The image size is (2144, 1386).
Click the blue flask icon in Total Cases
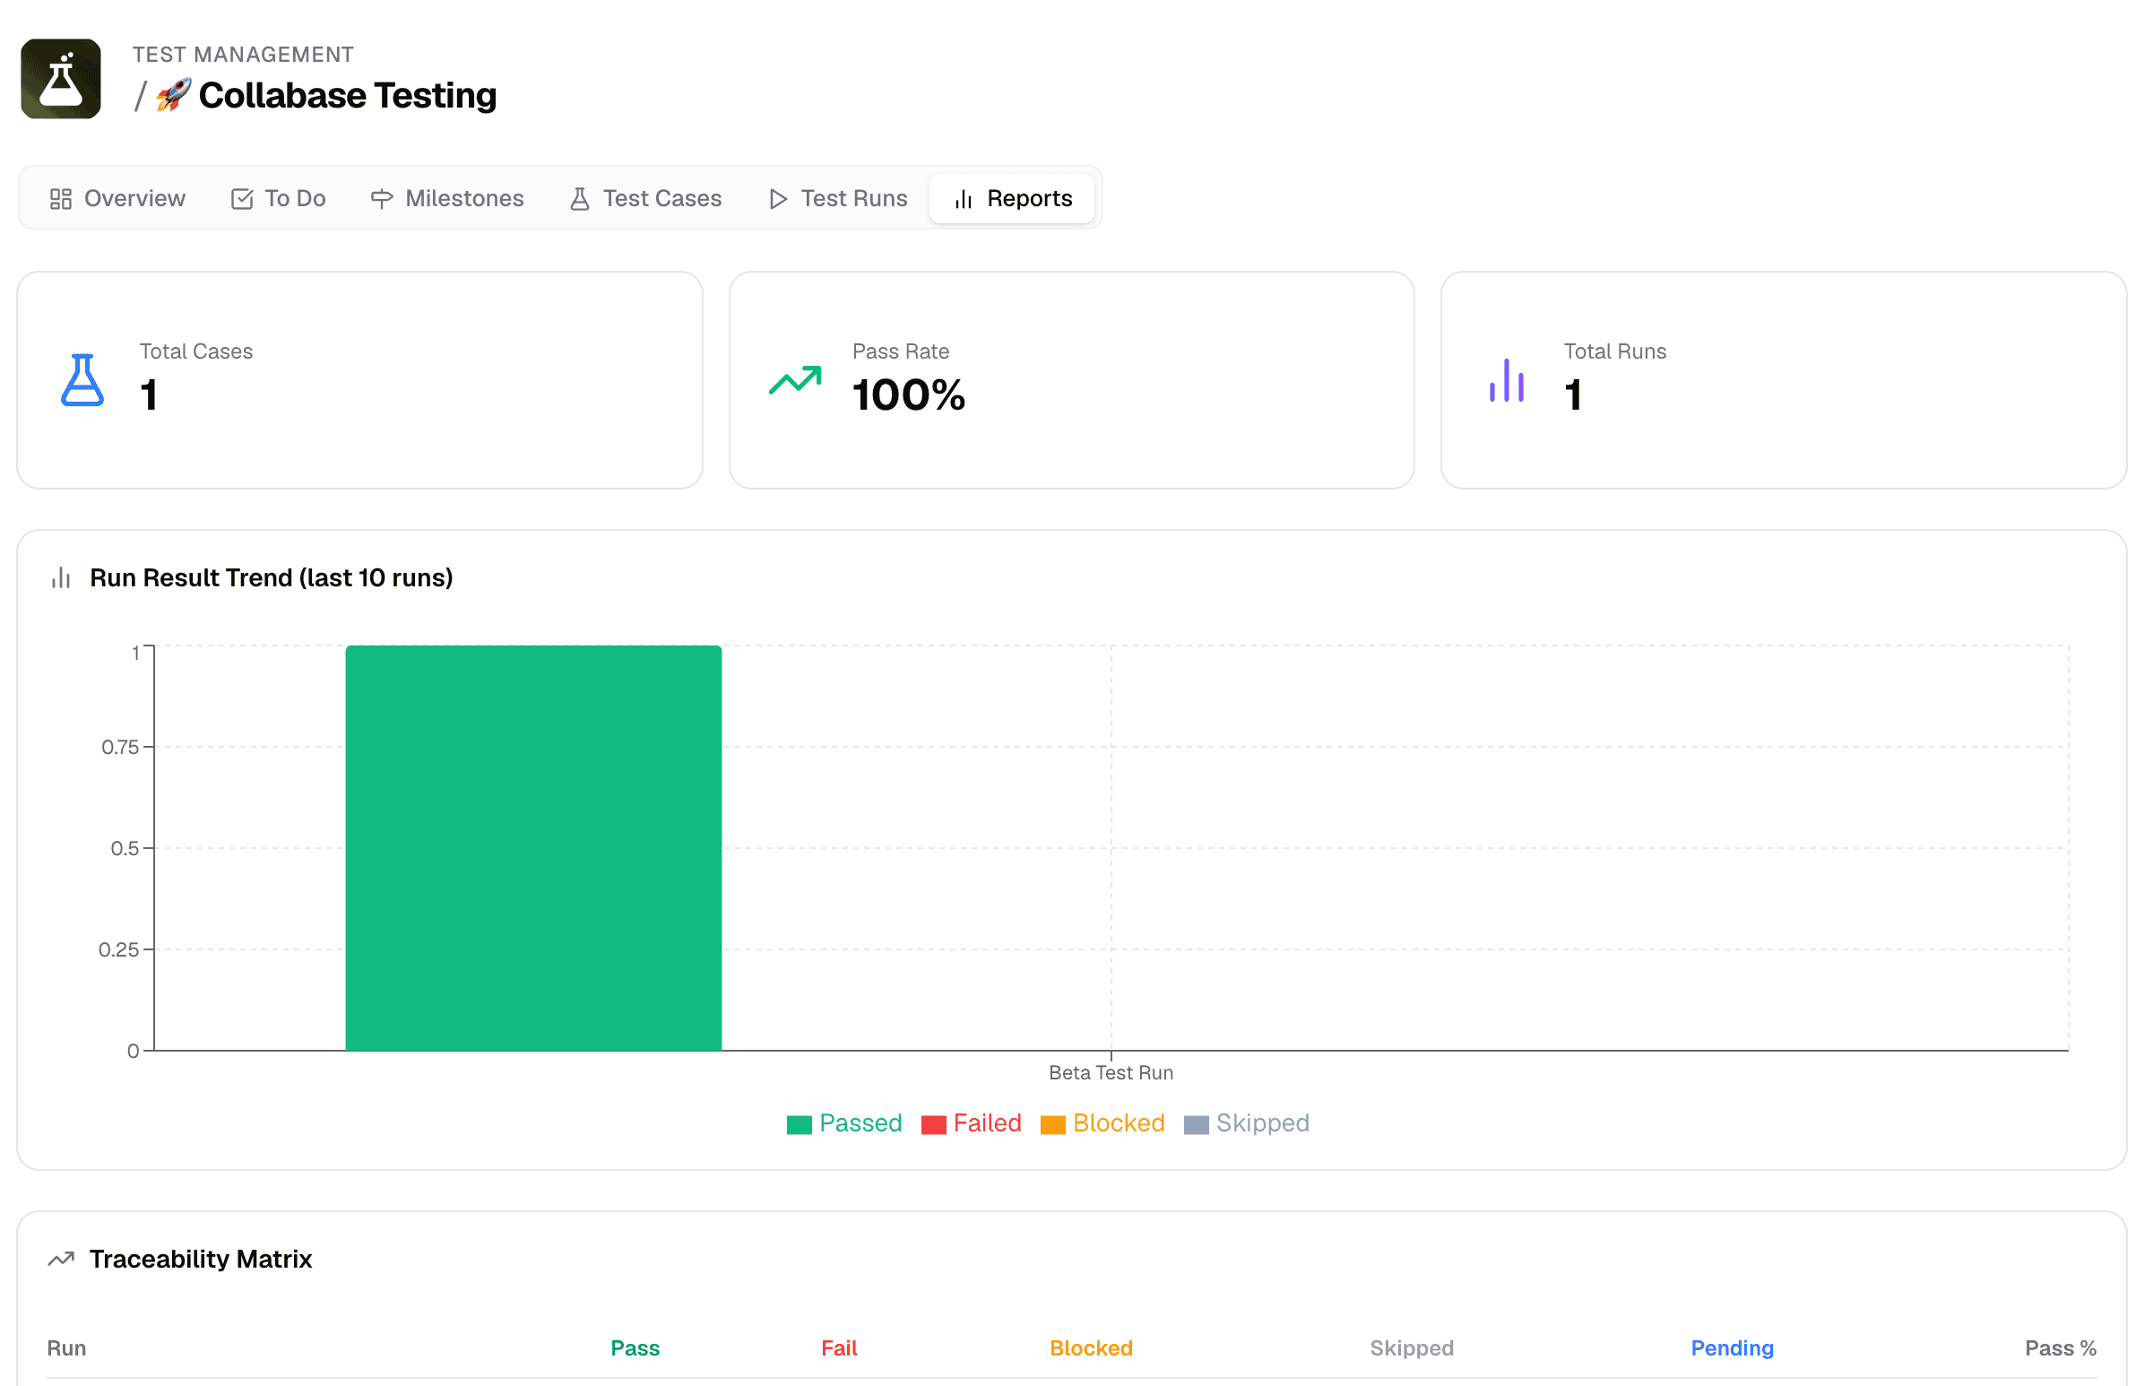click(82, 380)
